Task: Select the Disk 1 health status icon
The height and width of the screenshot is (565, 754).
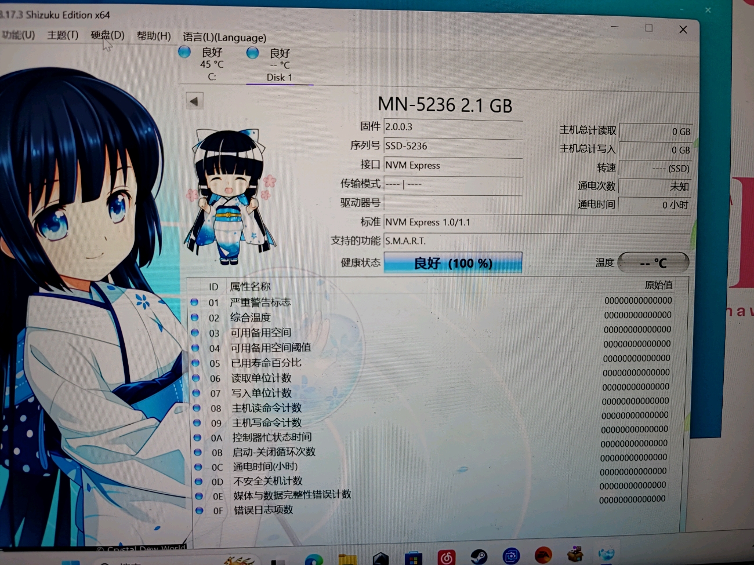Action: pos(252,53)
